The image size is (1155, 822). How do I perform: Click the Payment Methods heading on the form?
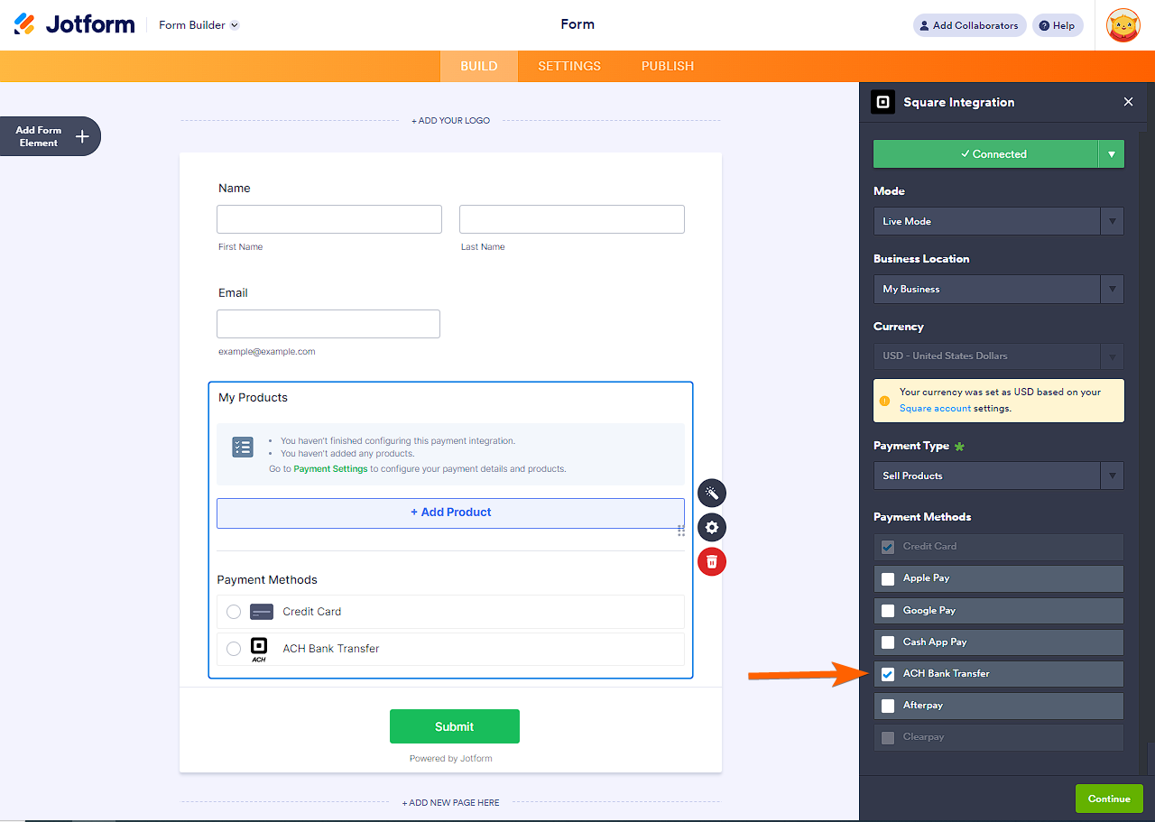point(267,580)
